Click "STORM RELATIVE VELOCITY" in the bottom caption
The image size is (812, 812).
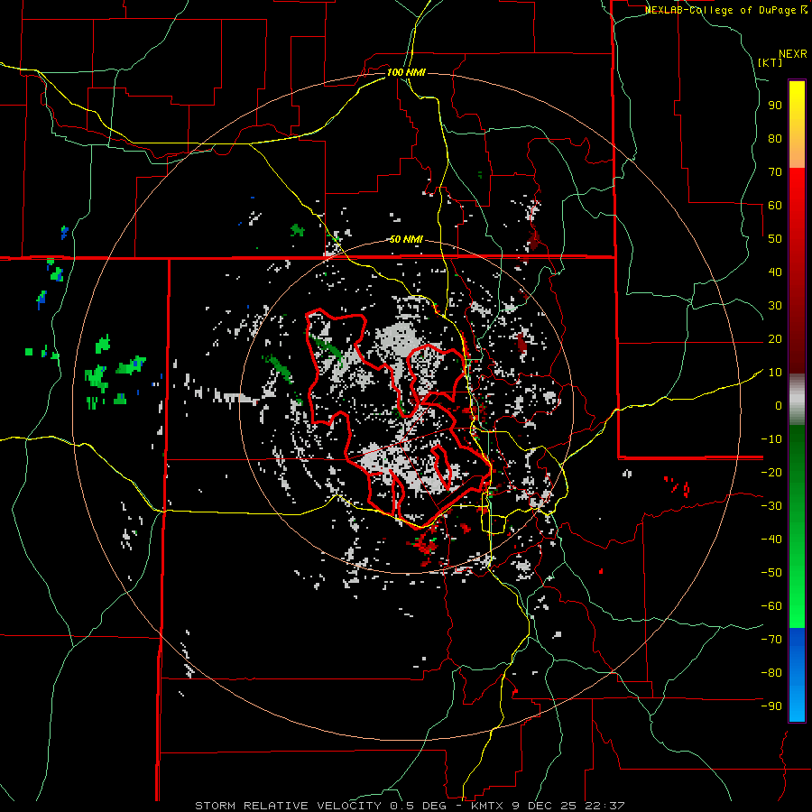click(x=288, y=806)
